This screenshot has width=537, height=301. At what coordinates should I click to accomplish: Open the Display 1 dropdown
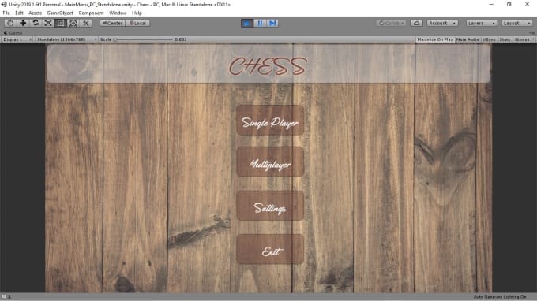pos(17,39)
